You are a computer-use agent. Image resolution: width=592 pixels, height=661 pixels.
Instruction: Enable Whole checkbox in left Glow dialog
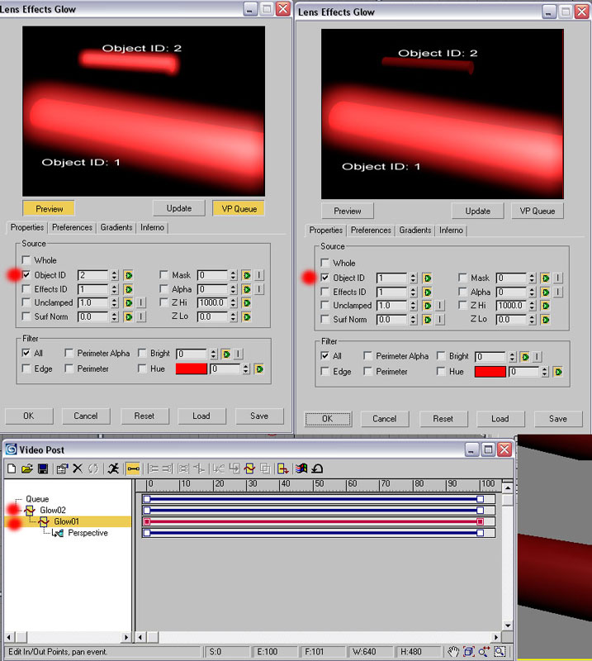(x=26, y=259)
